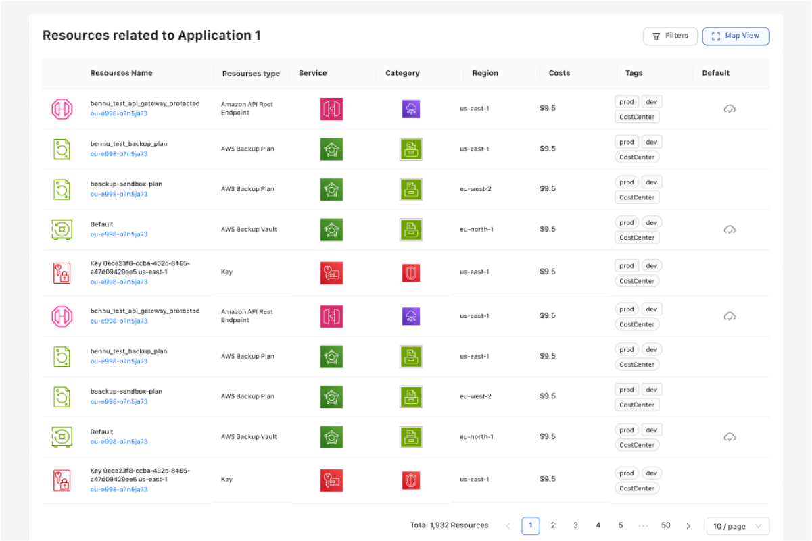Select page 3 in pagination
The width and height of the screenshot is (812, 541).
click(575, 525)
